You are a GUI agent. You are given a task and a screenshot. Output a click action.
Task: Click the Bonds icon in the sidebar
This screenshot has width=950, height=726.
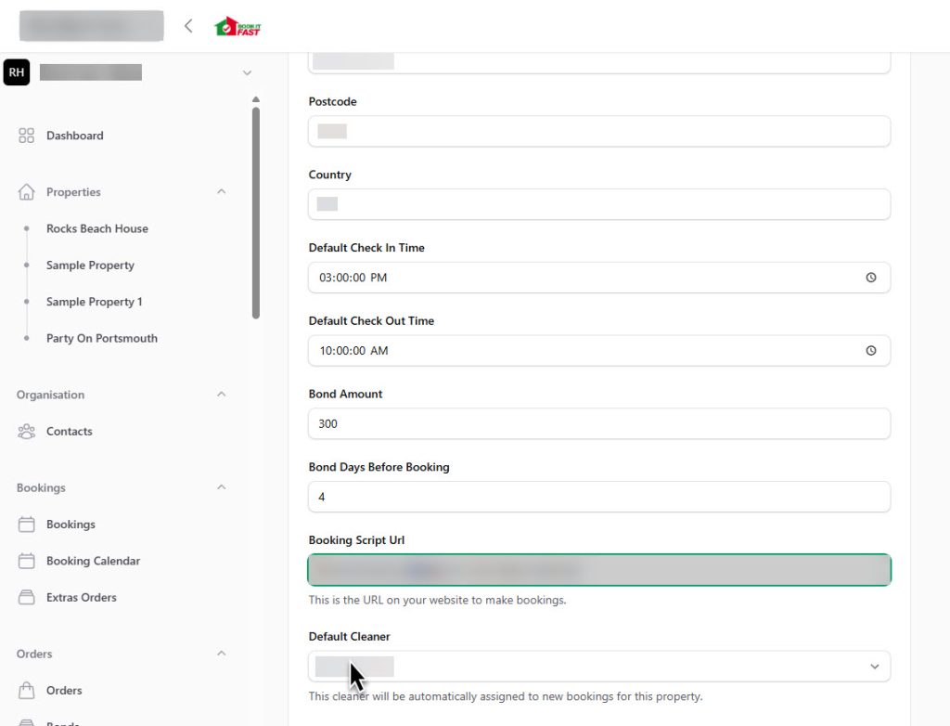(x=26, y=722)
